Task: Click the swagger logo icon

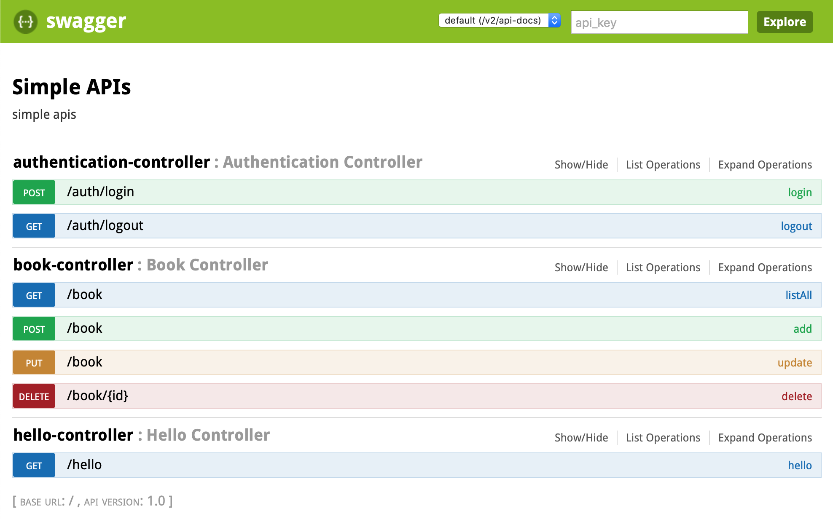Action: coord(25,21)
